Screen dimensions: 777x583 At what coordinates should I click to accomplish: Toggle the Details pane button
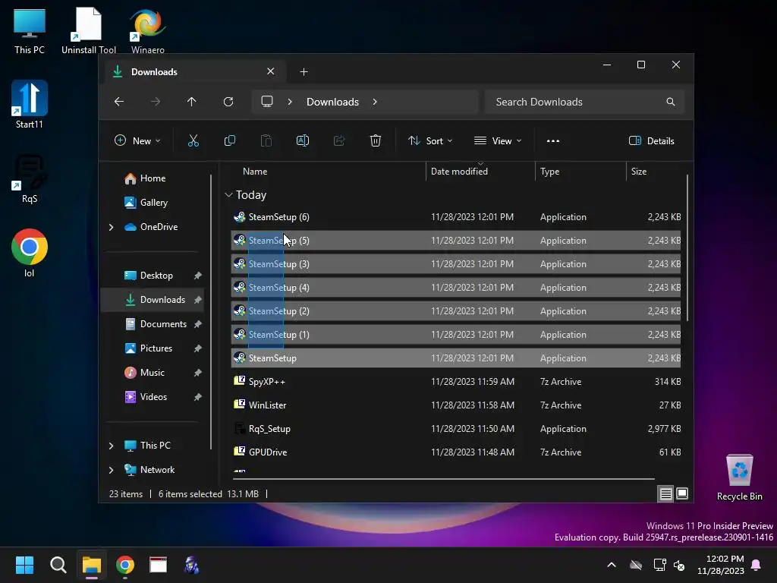point(651,140)
